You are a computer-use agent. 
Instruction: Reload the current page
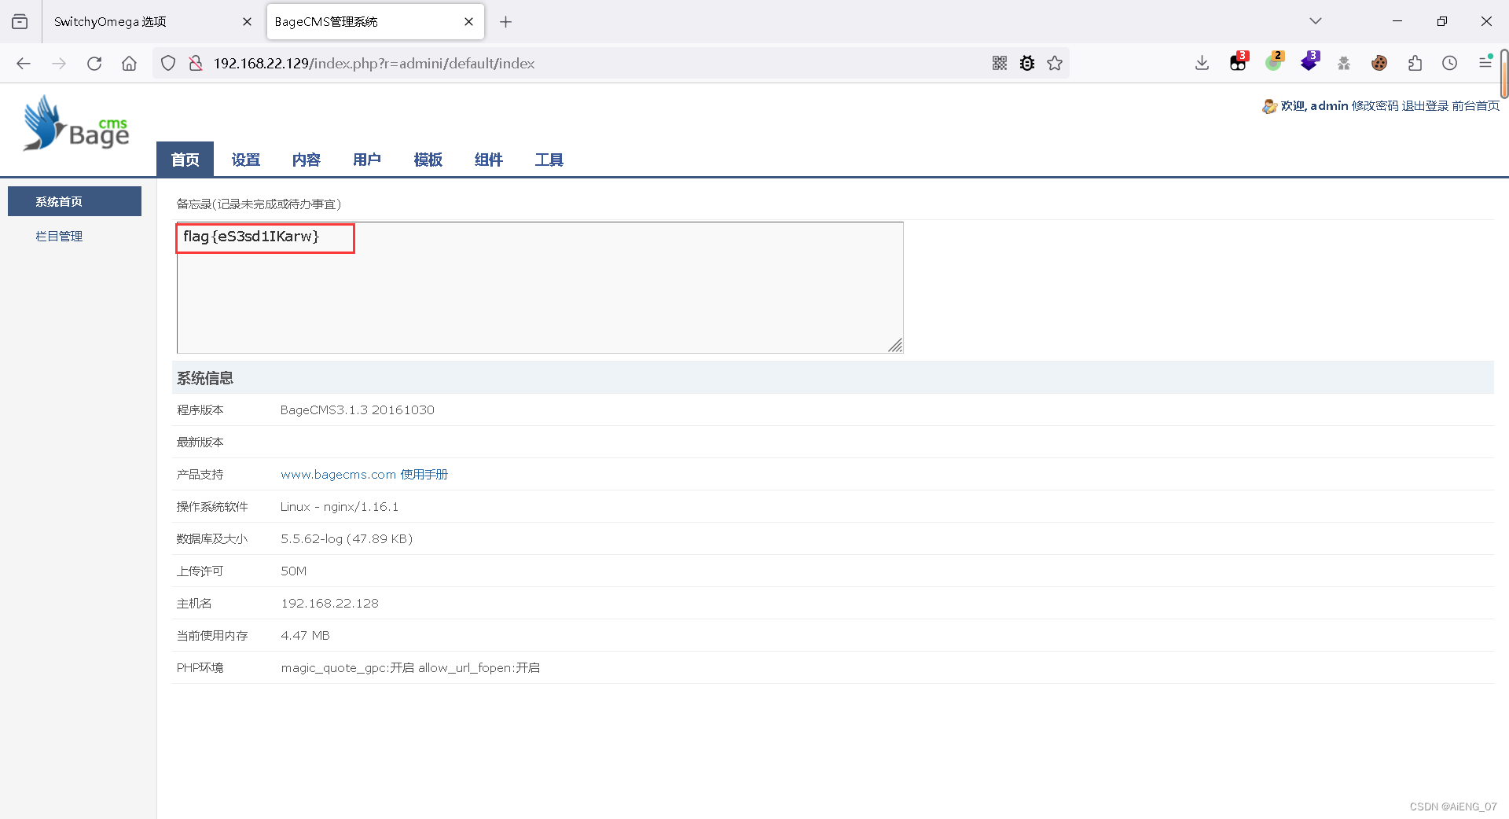pos(94,63)
